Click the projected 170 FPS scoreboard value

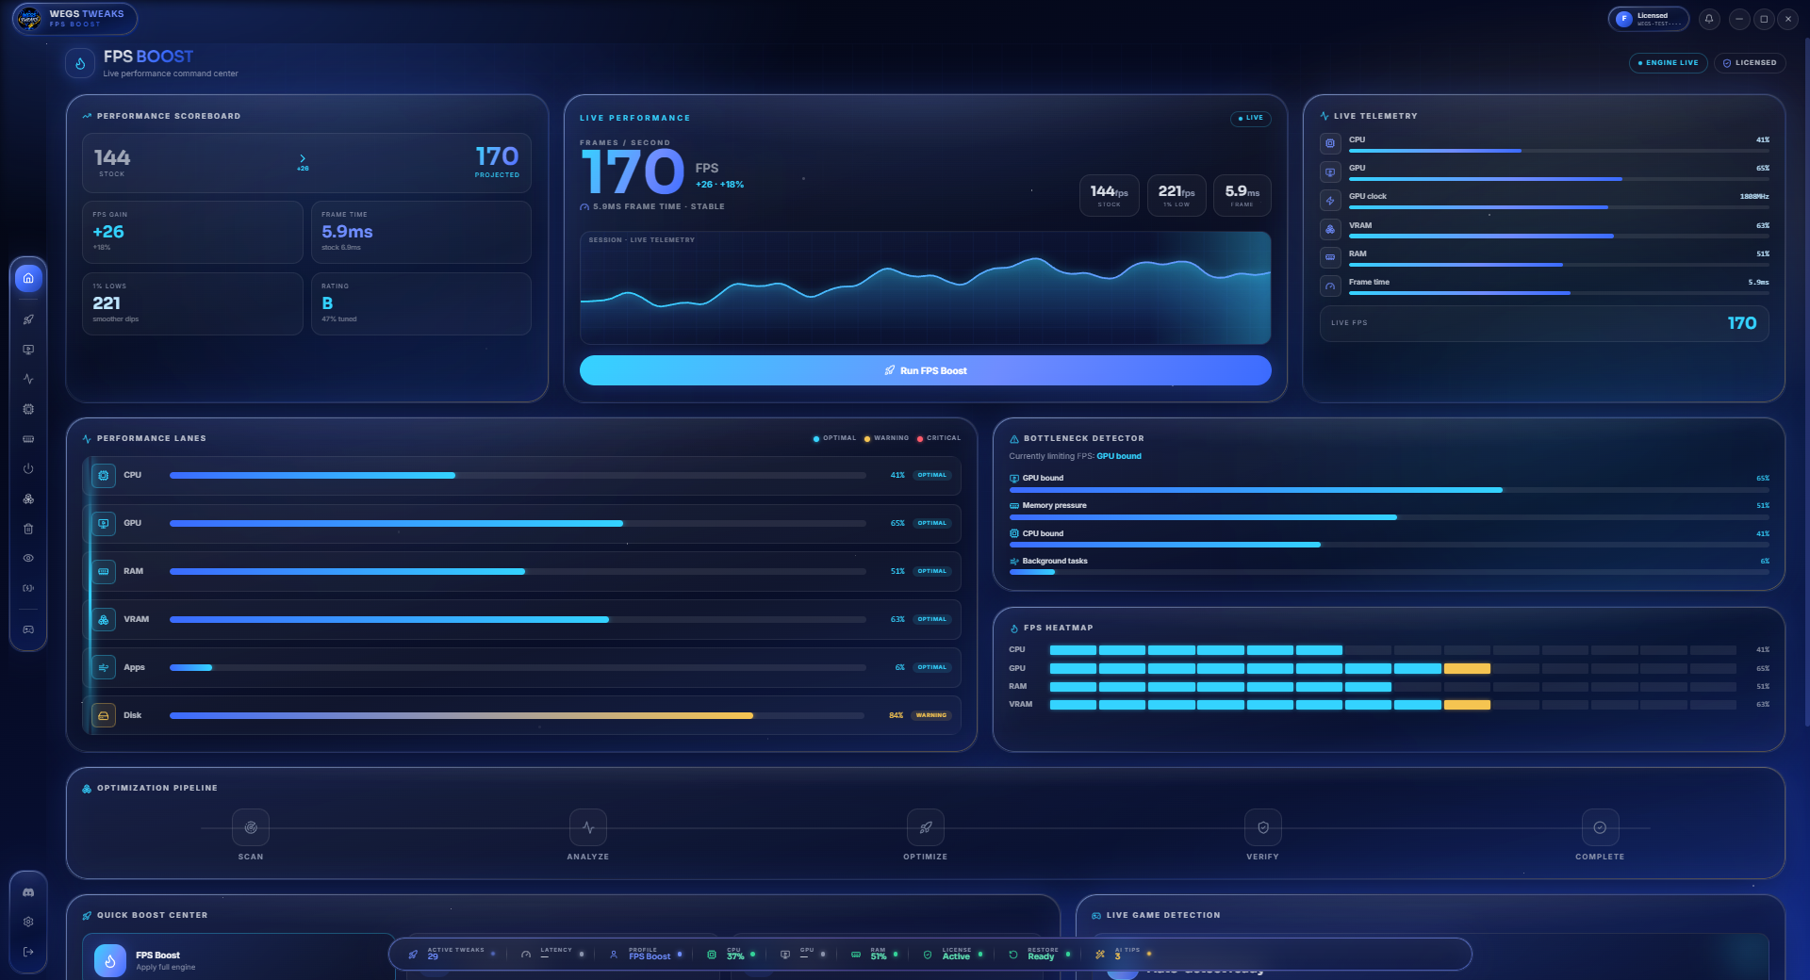point(497,156)
